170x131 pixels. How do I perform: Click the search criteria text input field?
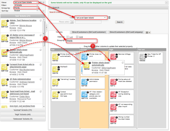pyautogui.click(x=88, y=22)
